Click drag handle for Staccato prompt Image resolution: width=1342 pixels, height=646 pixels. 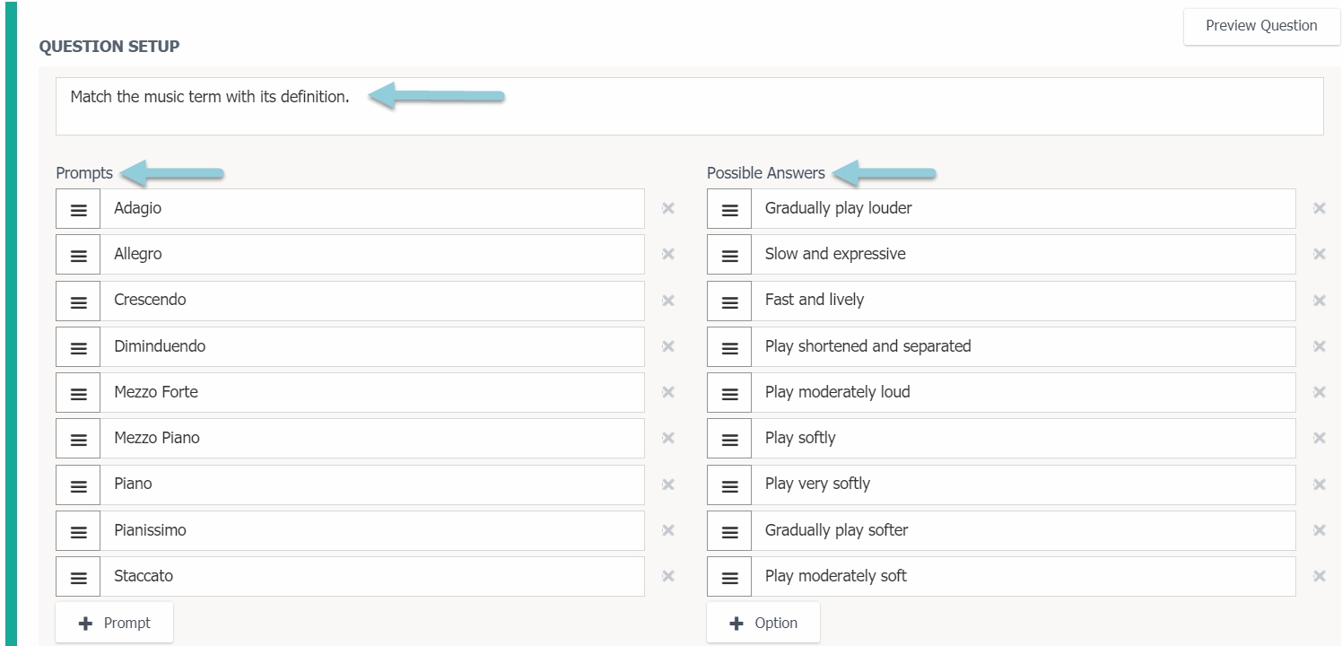coord(78,577)
